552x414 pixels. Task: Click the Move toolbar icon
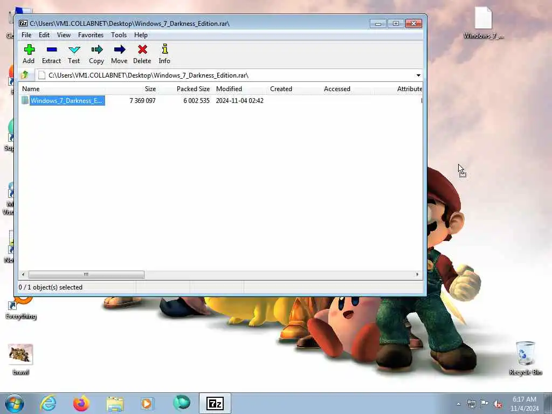pos(119,54)
